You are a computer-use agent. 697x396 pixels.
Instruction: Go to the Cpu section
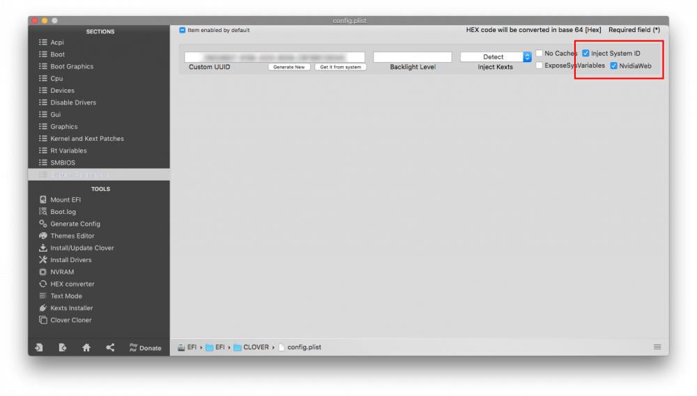click(56, 78)
